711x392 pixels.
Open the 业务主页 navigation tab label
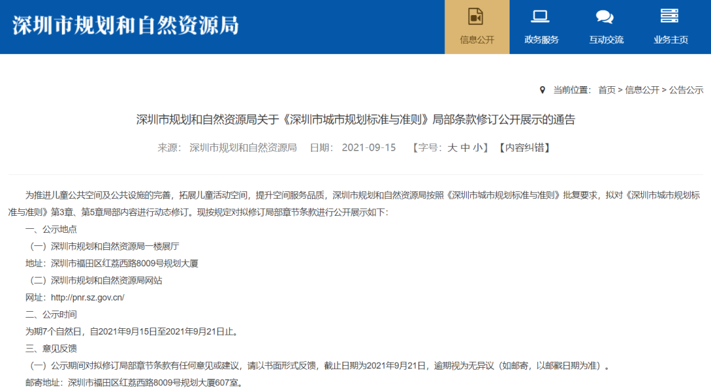(x=671, y=40)
